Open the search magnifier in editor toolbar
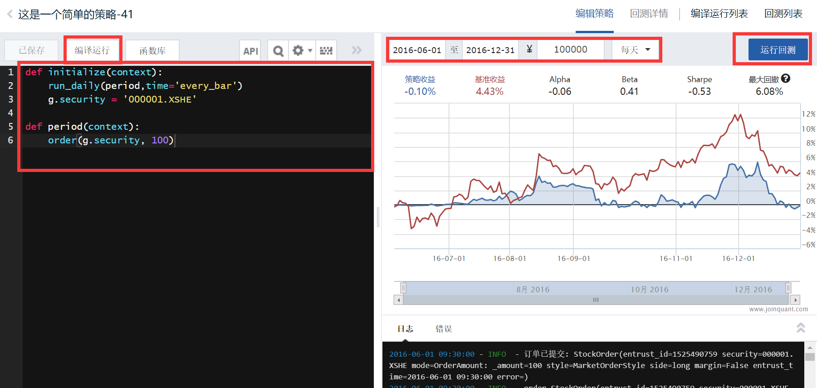The image size is (817, 388). [278, 51]
